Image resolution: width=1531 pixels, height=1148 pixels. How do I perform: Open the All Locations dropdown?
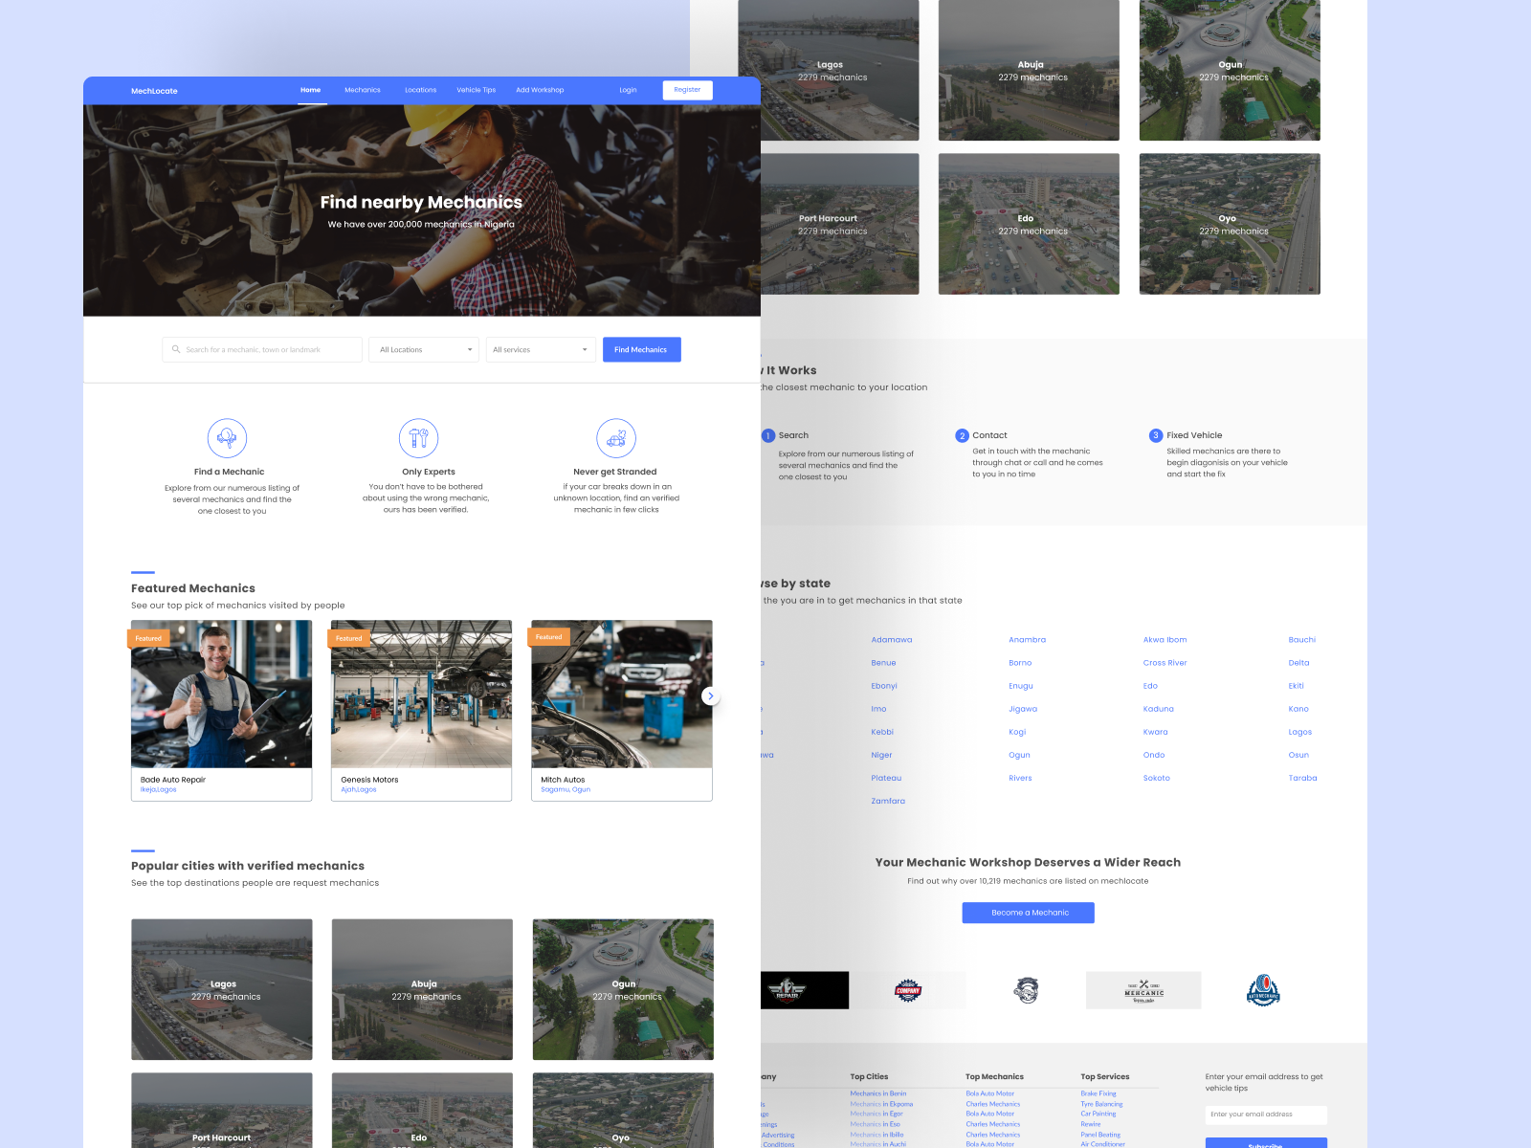pyautogui.click(x=424, y=349)
